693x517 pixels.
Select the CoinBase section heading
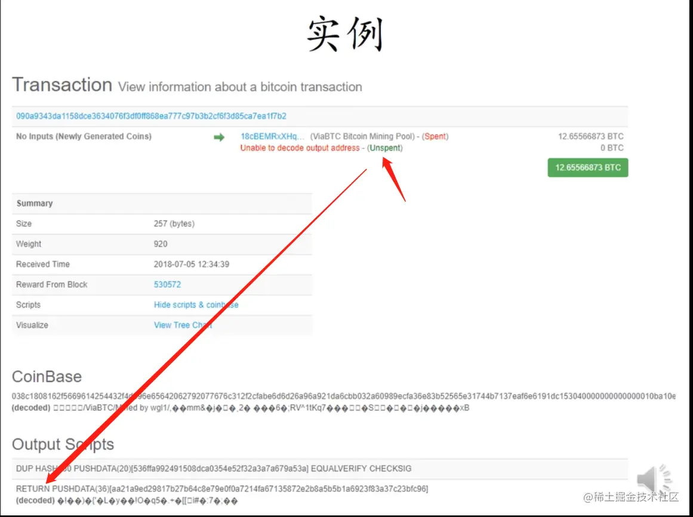47,377
